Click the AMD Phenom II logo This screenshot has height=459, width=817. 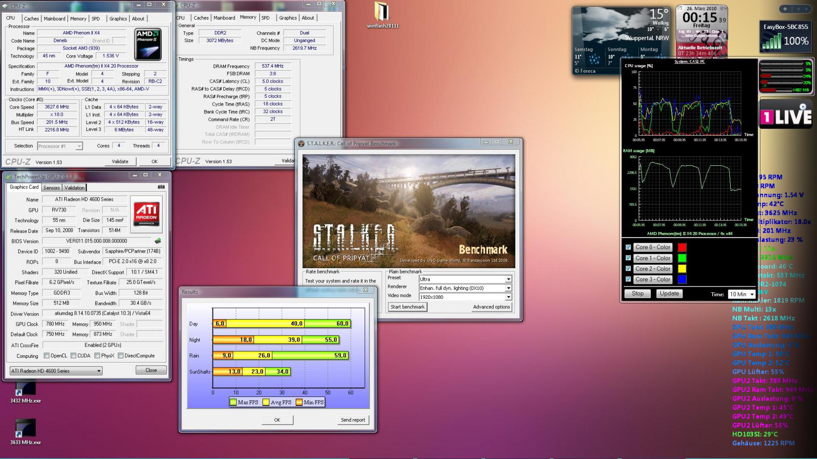148,44
